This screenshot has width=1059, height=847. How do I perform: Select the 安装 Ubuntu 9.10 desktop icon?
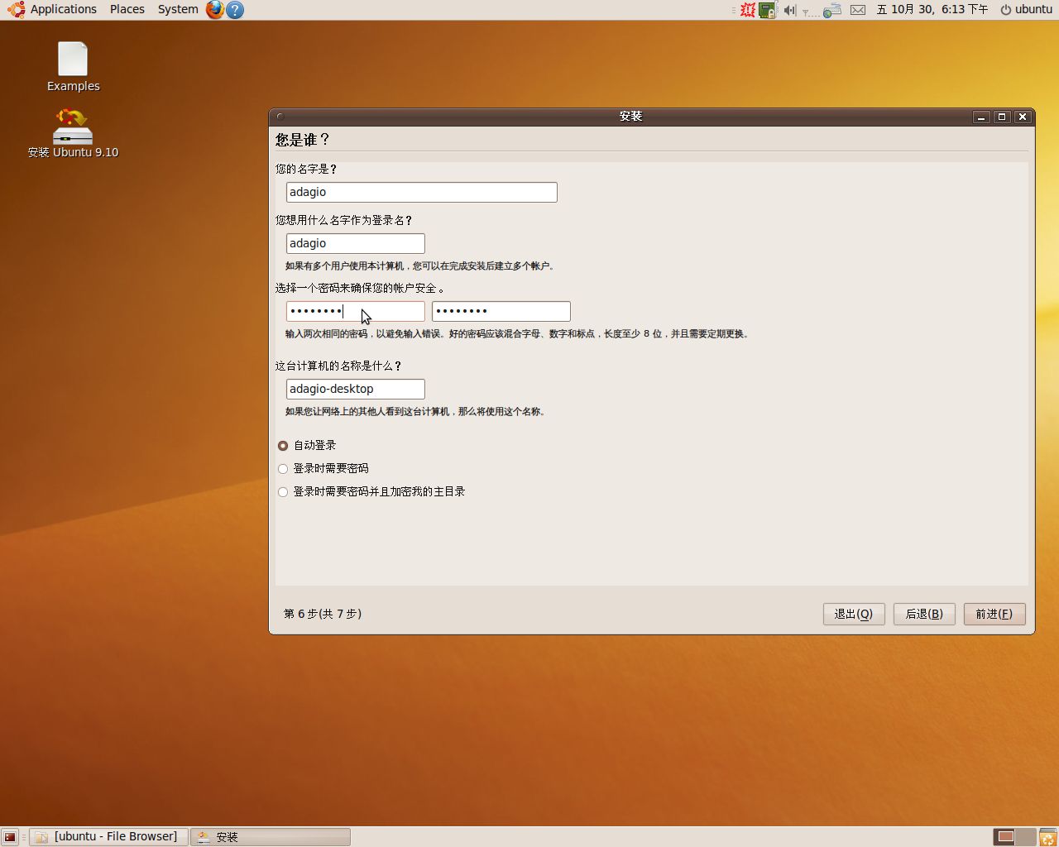(73, 133)
